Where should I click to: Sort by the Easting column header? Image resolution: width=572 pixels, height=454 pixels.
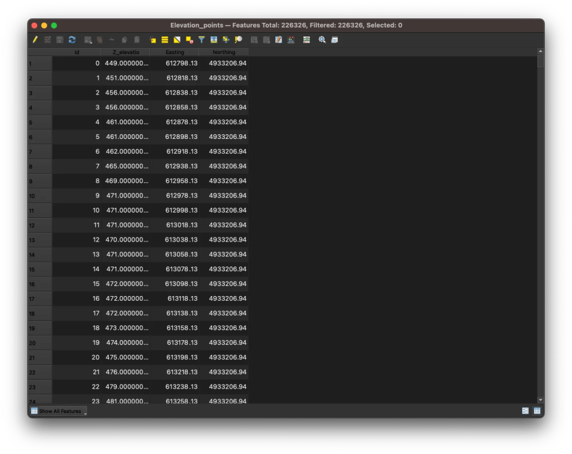tap(175, 52)
